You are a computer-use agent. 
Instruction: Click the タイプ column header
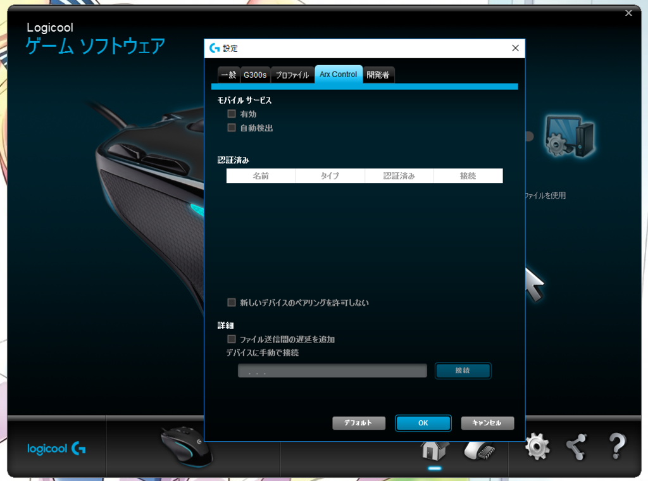[330, 175]
